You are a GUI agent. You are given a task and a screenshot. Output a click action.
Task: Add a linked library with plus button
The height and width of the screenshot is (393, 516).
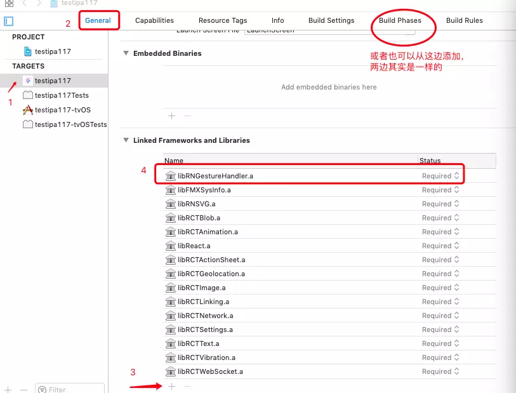[x=171, y=387]
